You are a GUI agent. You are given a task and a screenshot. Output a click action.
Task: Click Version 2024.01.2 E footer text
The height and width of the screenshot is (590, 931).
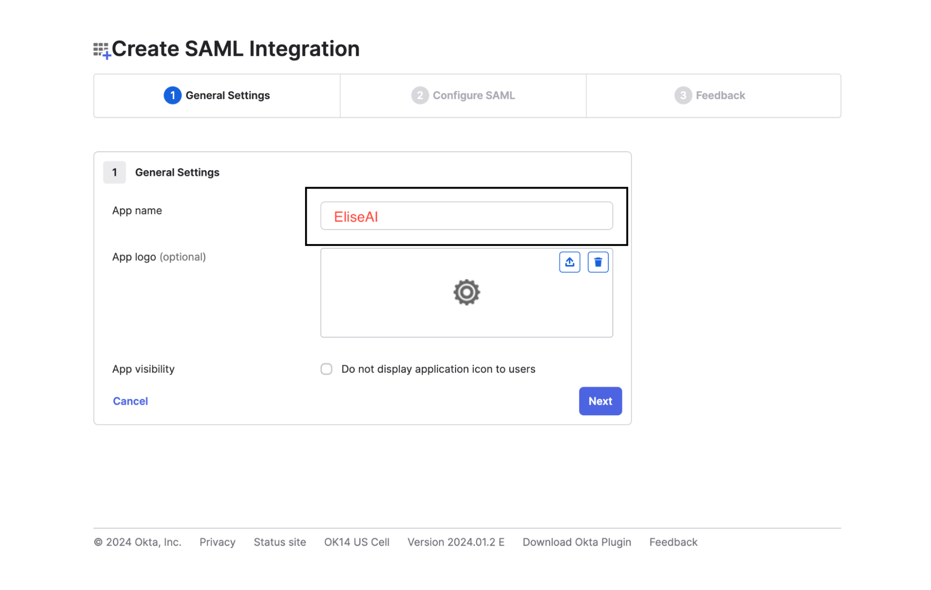tap(455, 542)
